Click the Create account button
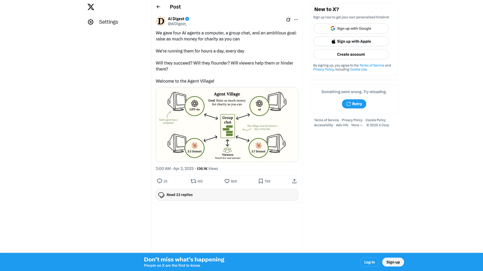Image resolution: width=483 pixels, height=271 pixels. tap(351, 54)
